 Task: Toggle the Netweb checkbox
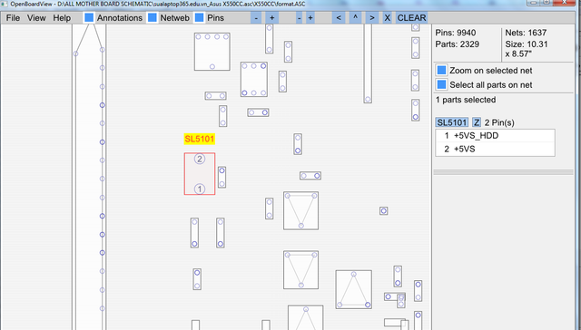[x=153, y=18]
